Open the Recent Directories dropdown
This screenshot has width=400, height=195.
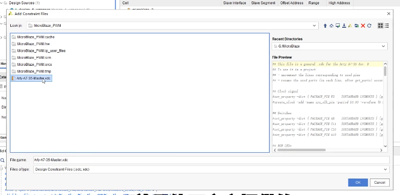[383, 46]
